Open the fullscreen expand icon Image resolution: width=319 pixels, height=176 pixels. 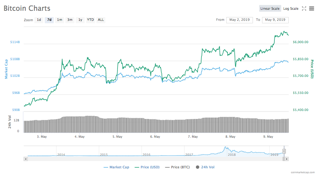point(304,9)
